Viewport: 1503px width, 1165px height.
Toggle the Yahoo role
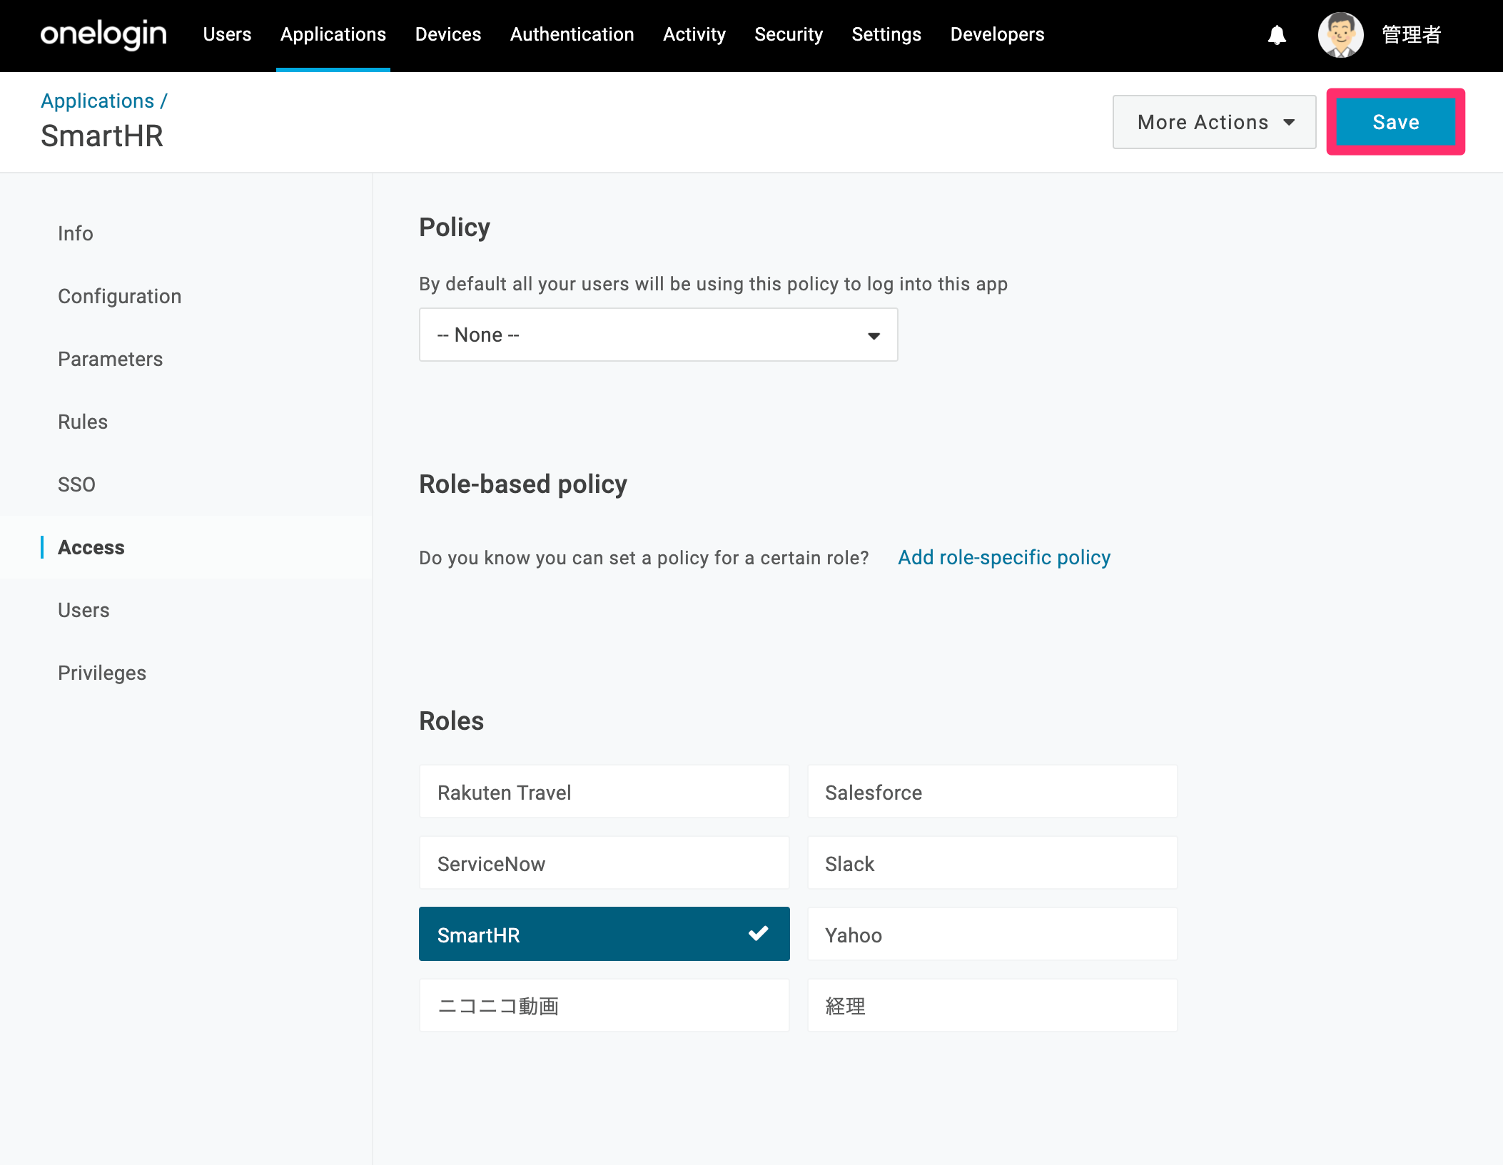pyautogui.click(x=992, y=935)
